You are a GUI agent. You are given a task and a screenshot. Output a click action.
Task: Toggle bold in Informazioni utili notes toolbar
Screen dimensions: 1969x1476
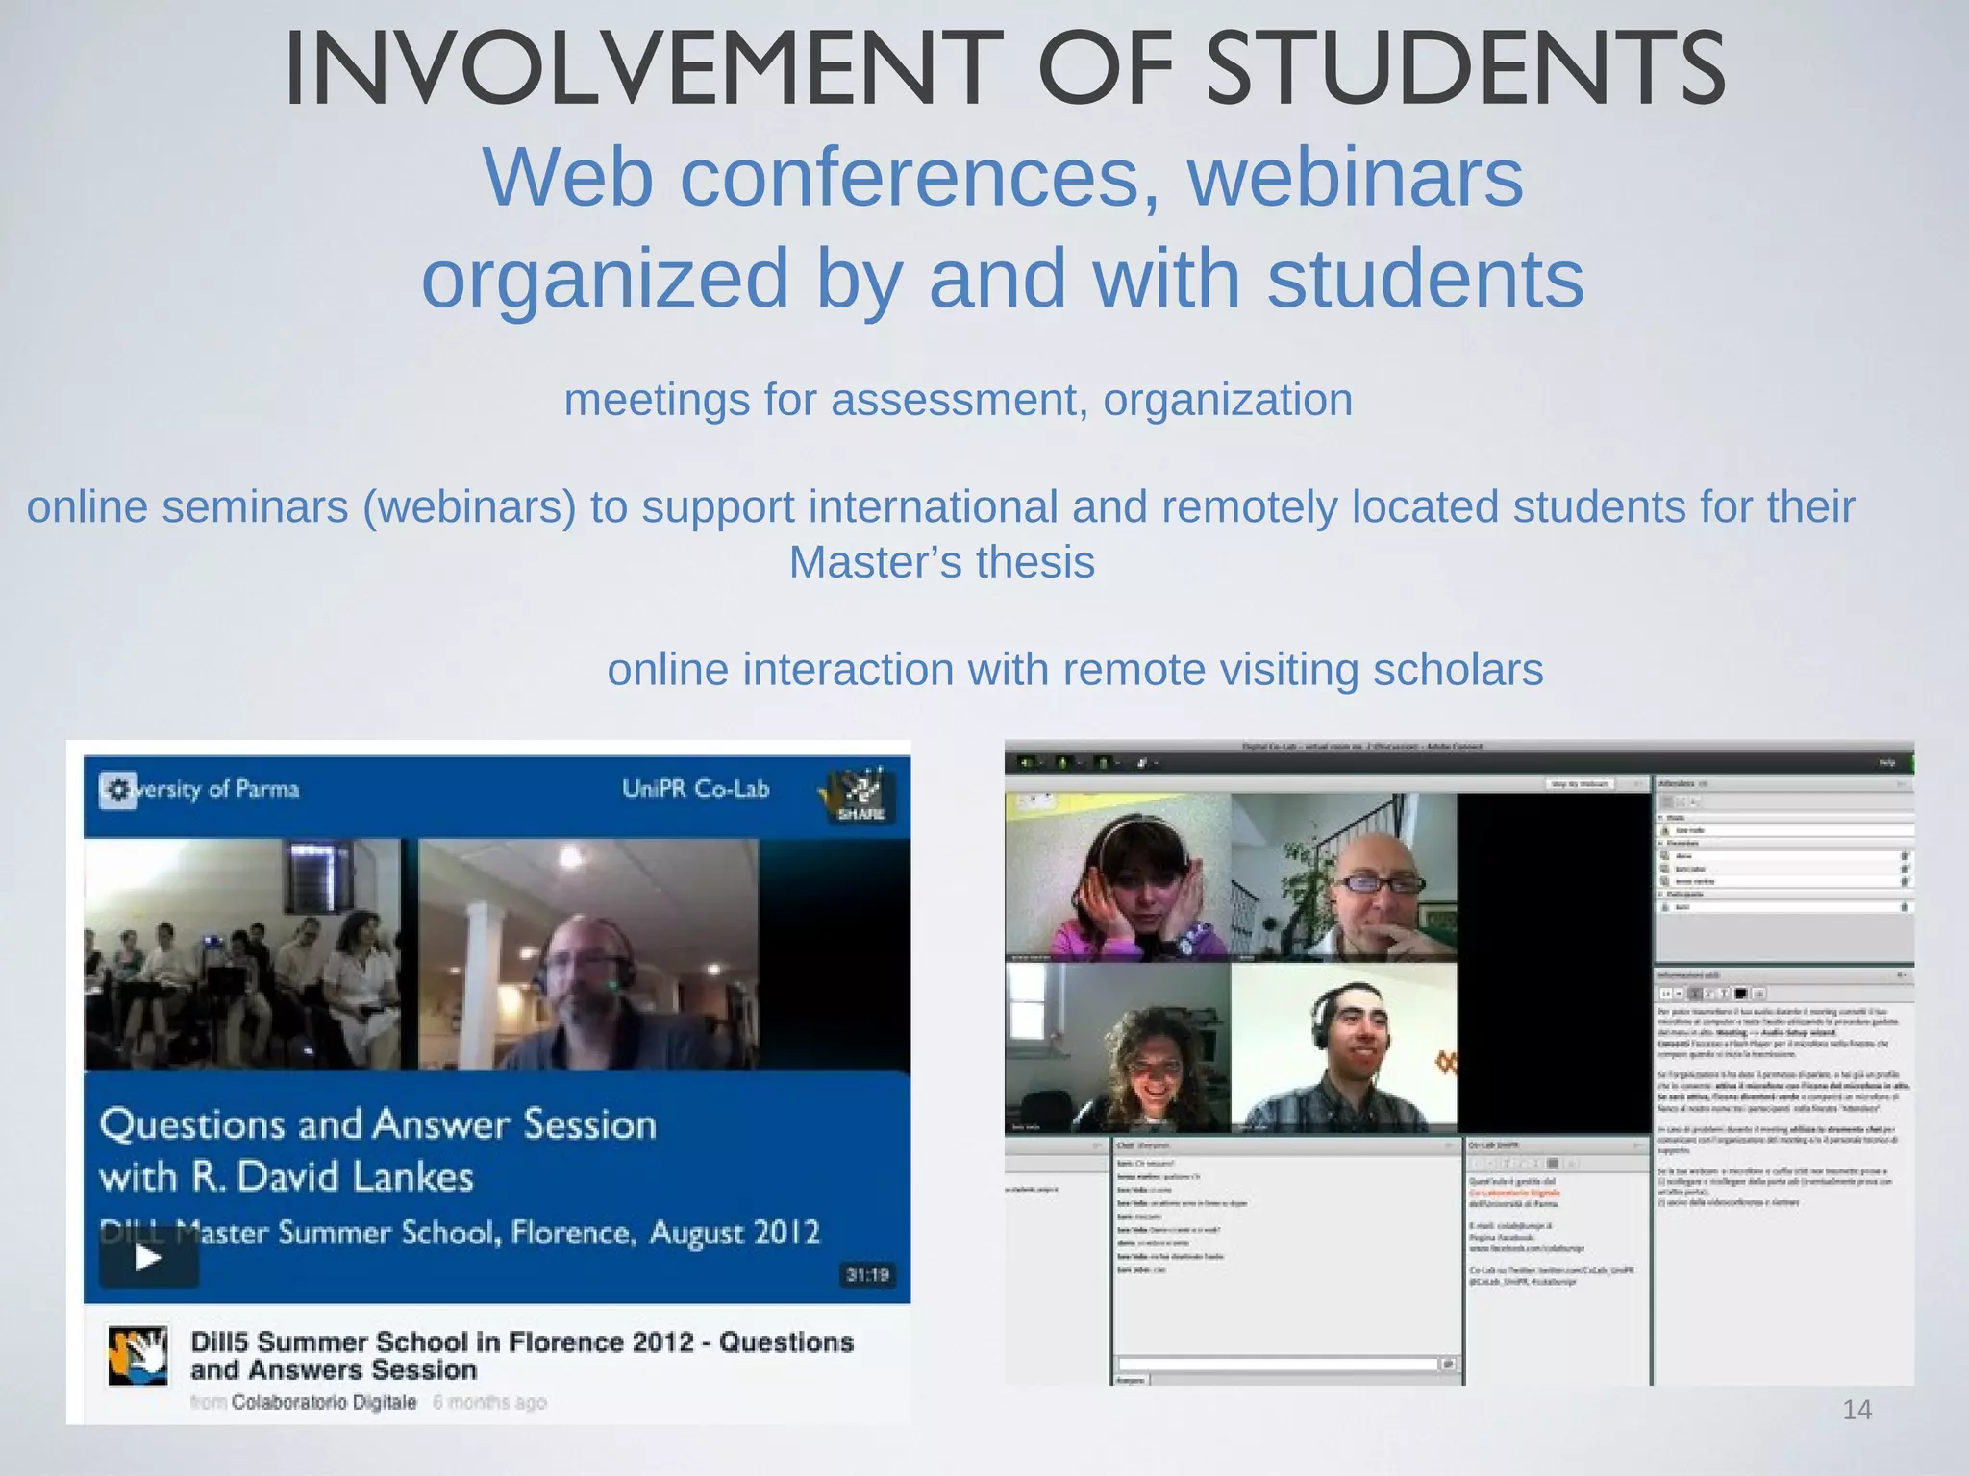pos(1695,993)
